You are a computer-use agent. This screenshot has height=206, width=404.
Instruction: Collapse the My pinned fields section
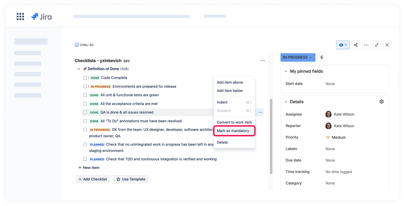286,71
